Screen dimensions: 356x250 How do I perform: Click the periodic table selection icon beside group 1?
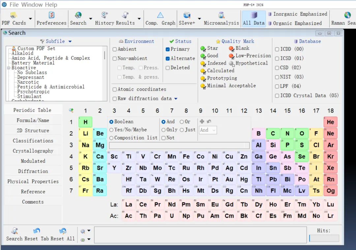(x=71, y=110)
